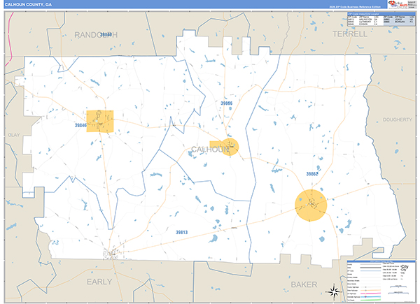Select the EARLY county label
Image resolution: width=420 pixels, height=304 pixels.
[x=99, y=282]
